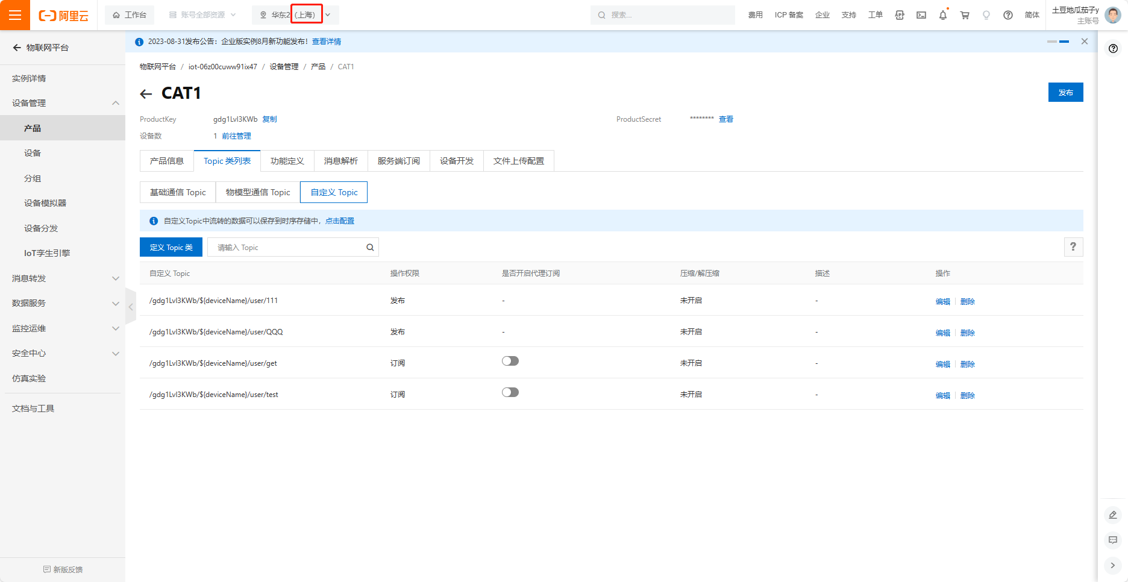Open the hamburger main menu

click(x=15, y=15)
